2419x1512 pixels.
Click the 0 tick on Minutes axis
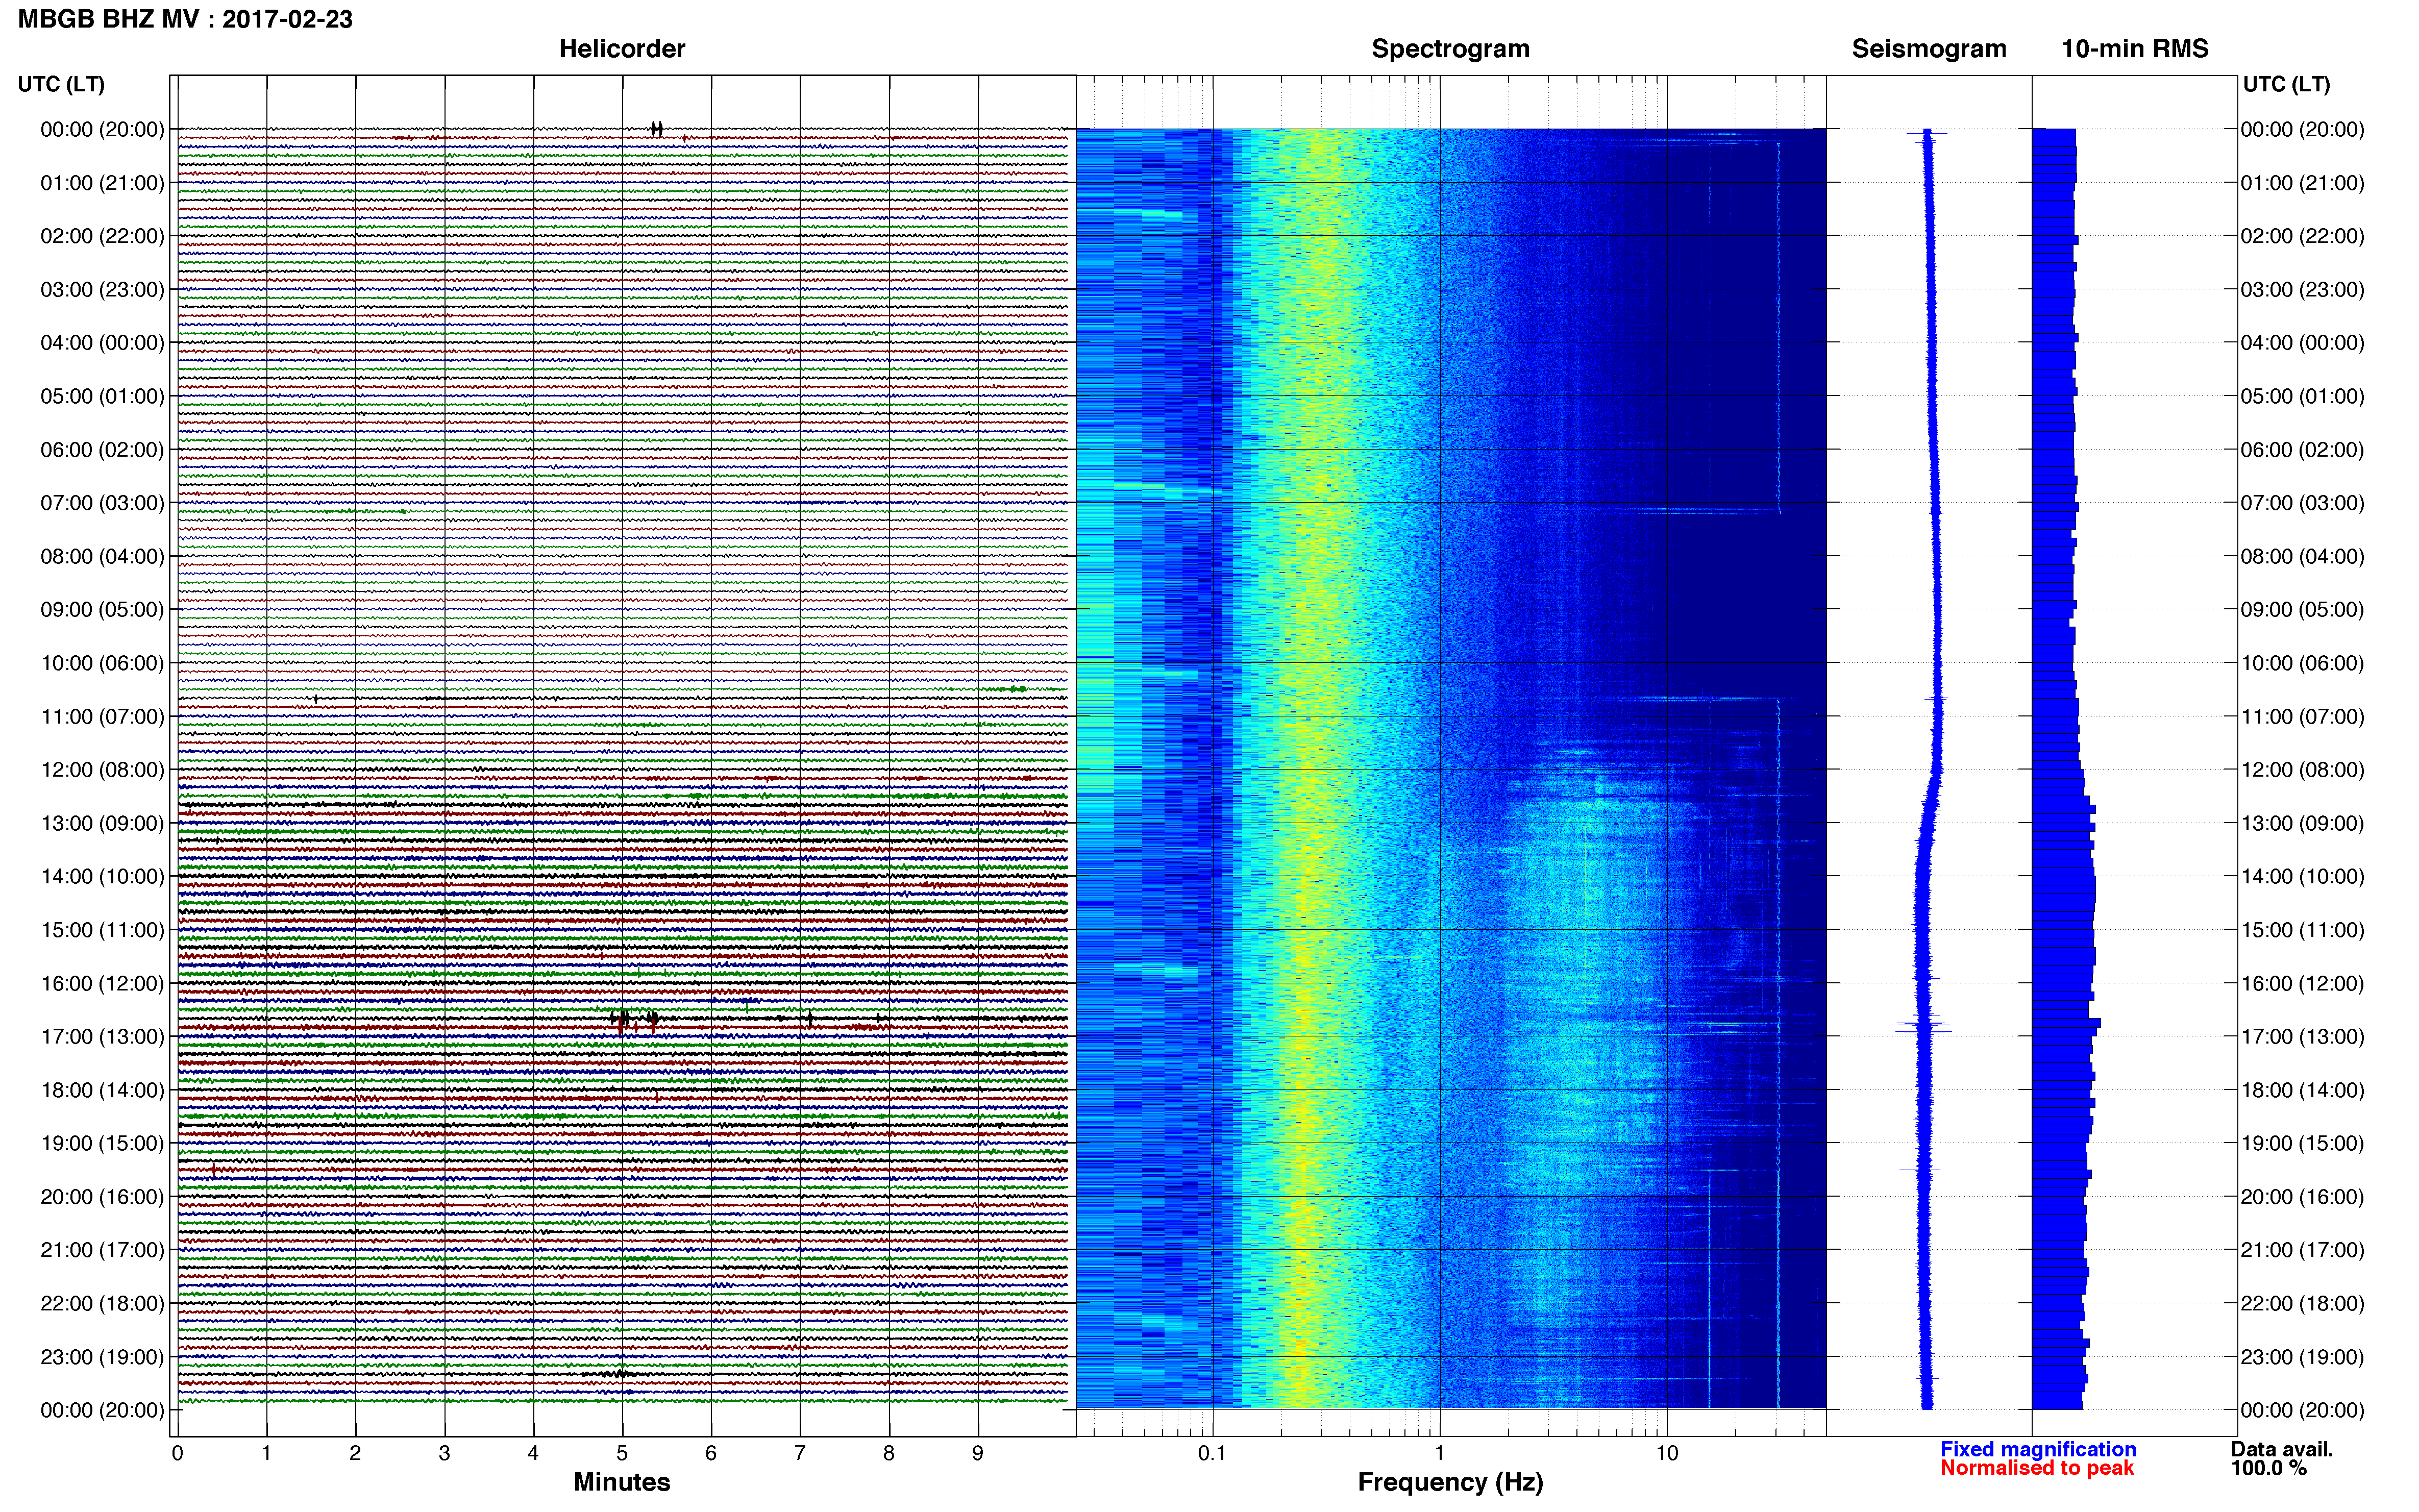178,1454
